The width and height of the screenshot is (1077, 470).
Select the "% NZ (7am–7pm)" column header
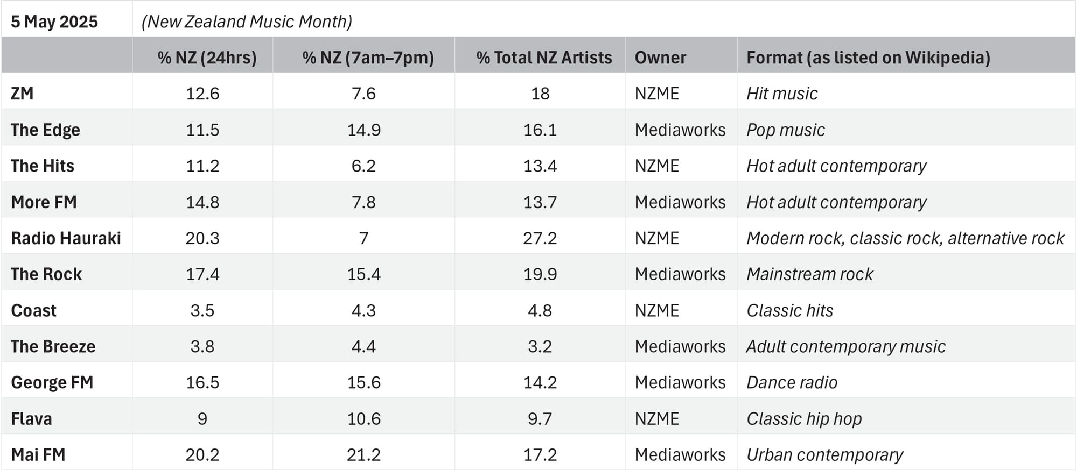368,58
